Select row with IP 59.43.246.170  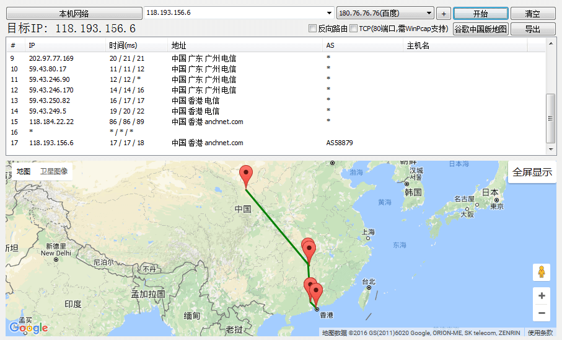click(x=276, y=90)
